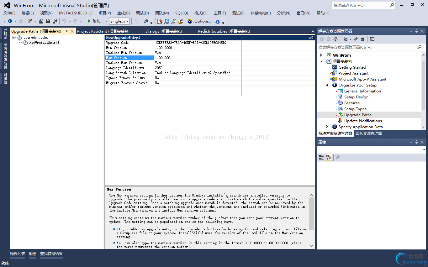Viewport: 428px width, 267px height.
Task: Switch to the Redistributables tab
Action: (224, 31)
